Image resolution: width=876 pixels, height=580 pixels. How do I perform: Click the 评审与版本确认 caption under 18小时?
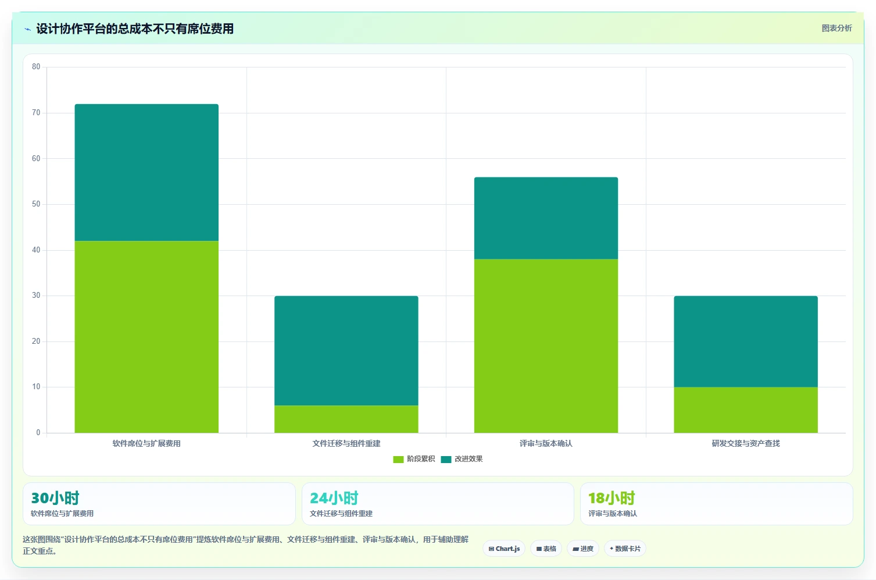pos(613,514)
